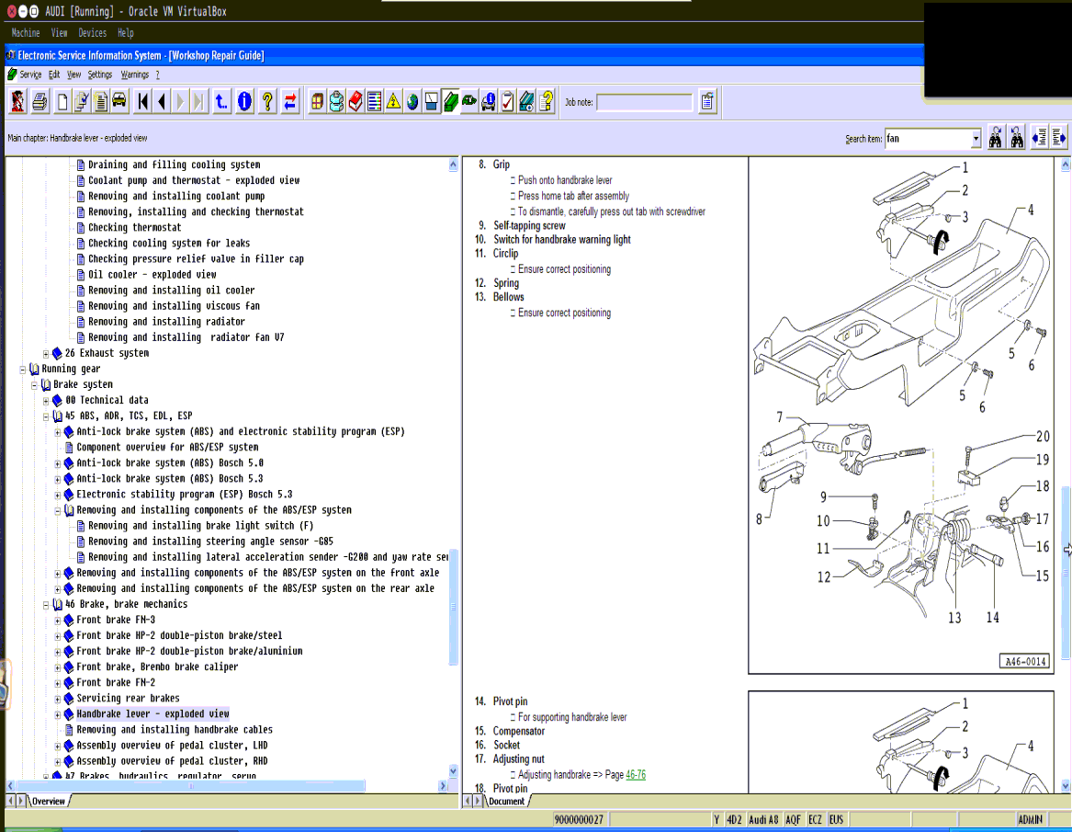Viewport: 1072px width, 832px height.
Task: Go to the previous page arrow
Action: click(162, 102)
